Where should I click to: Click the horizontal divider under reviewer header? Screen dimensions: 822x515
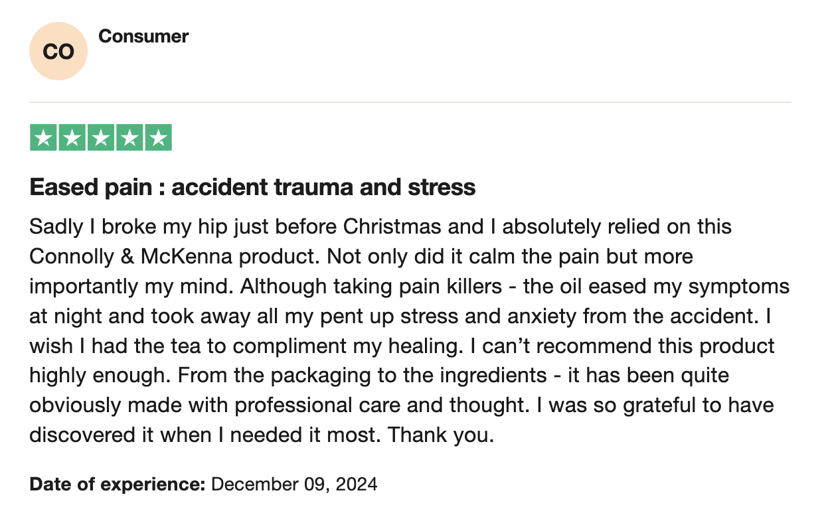pyautogui.click(x=410, y=102)
